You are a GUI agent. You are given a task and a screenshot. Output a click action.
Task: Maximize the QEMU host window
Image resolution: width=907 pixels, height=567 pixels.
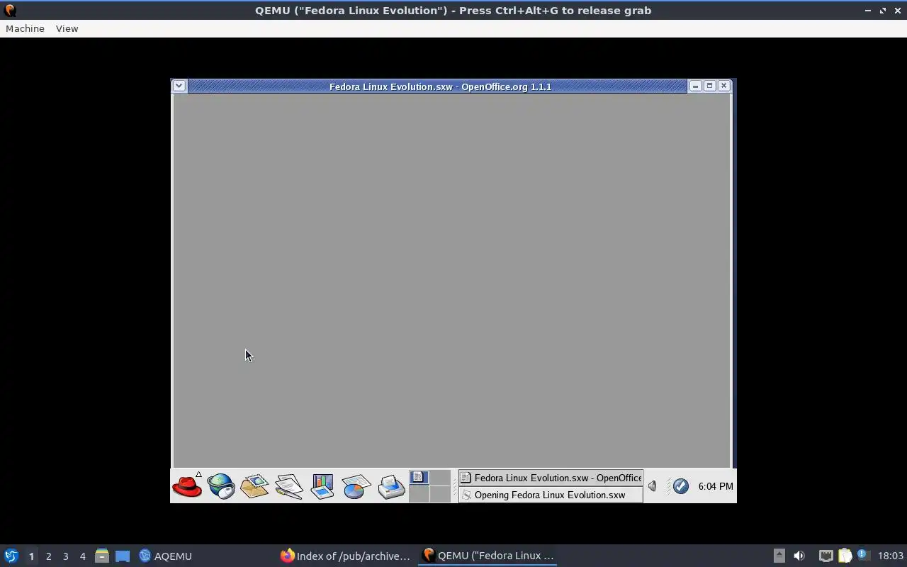pyautogui.click(x=883, y=10)
